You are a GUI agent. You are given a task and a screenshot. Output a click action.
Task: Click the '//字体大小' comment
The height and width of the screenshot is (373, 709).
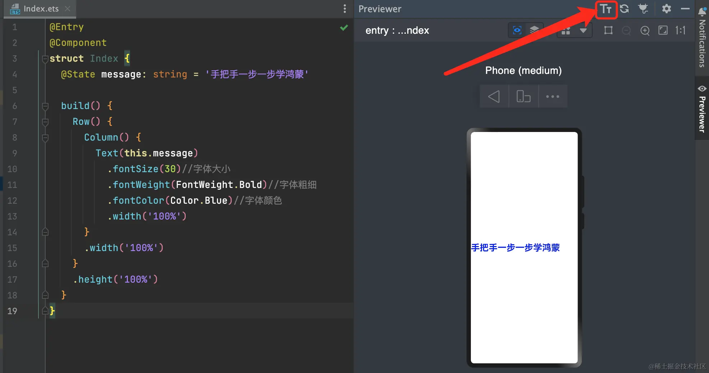click(x=207, y=169)
